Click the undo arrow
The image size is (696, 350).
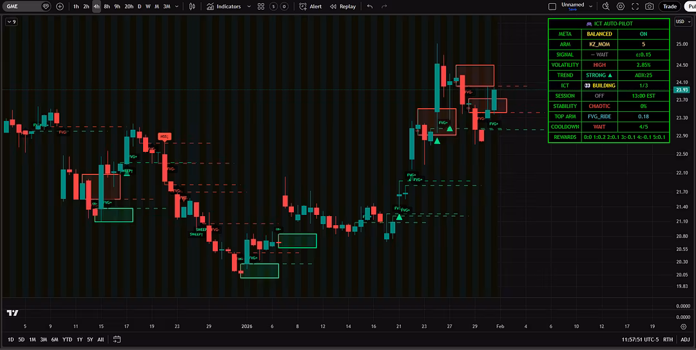(x=369, y=6)
